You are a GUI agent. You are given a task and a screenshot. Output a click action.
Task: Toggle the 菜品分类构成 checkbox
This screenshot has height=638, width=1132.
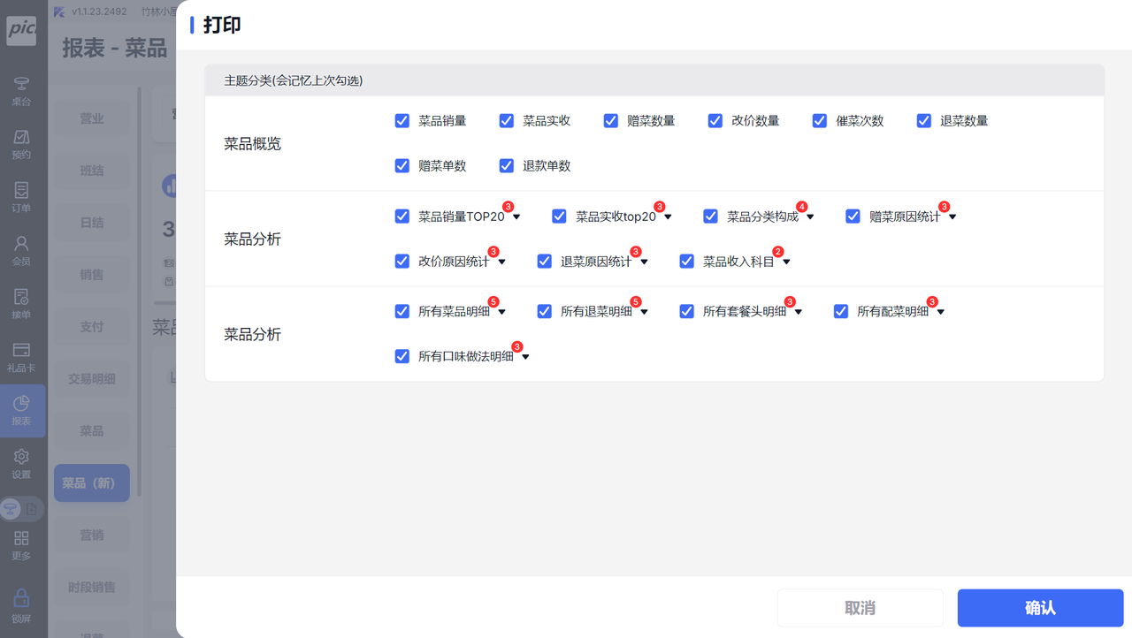711,216
